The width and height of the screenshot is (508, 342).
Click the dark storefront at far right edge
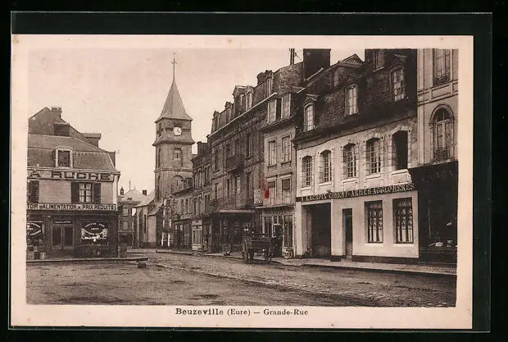click(437, 212)
